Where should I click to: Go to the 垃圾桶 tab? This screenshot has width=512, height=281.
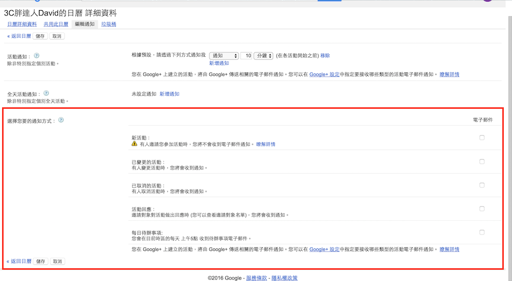pos(108,24)
